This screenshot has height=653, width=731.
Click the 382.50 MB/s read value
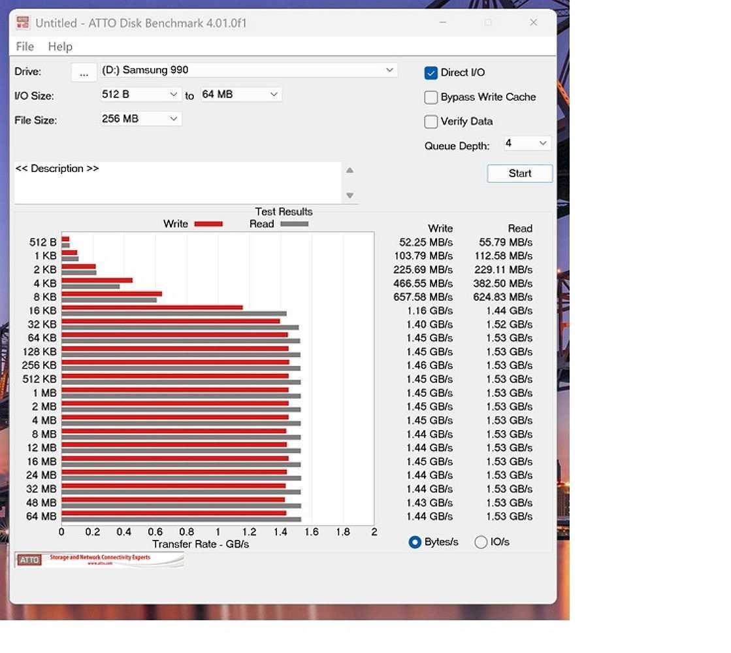click(502, 284)
